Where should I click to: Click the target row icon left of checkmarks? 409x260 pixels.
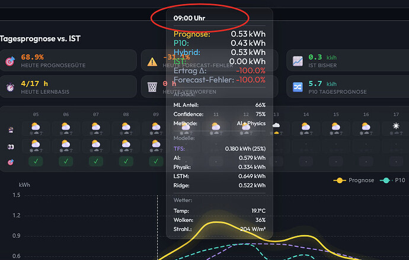click(11, 162)
